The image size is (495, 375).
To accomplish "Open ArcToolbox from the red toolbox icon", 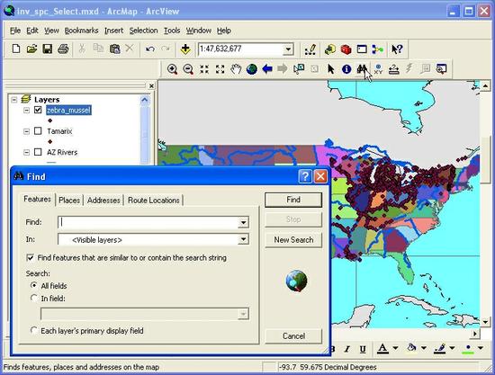I will coord(346,49).
